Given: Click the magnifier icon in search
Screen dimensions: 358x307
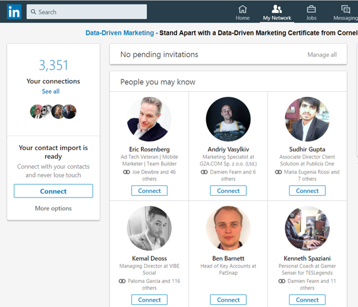Looking at the screenshot, I should (33, 12).
